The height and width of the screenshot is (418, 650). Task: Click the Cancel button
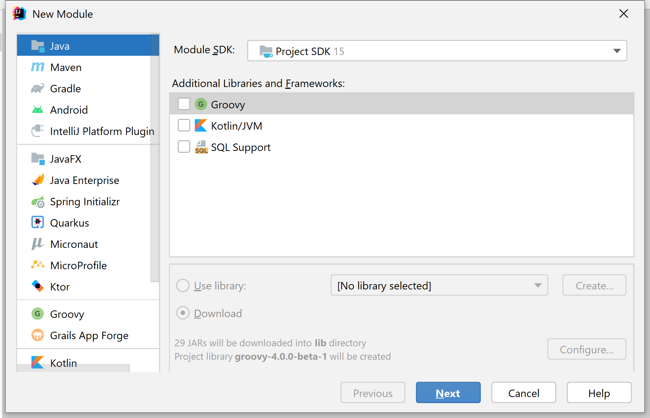(x=524, y=393)
